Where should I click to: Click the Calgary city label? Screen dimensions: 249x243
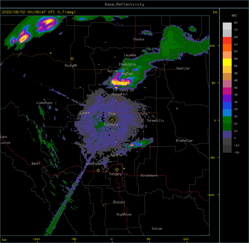coord(115,174)
